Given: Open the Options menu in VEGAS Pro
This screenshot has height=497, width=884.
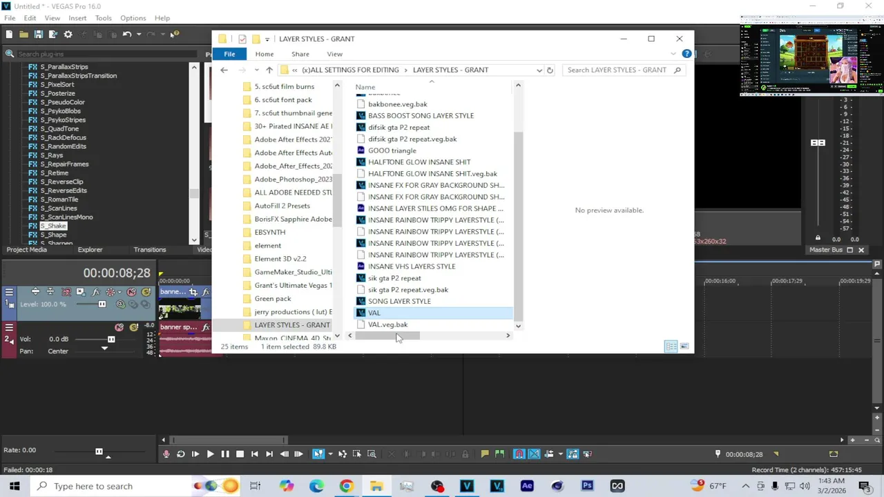Looking at the screenshot, I should point(133,18).
